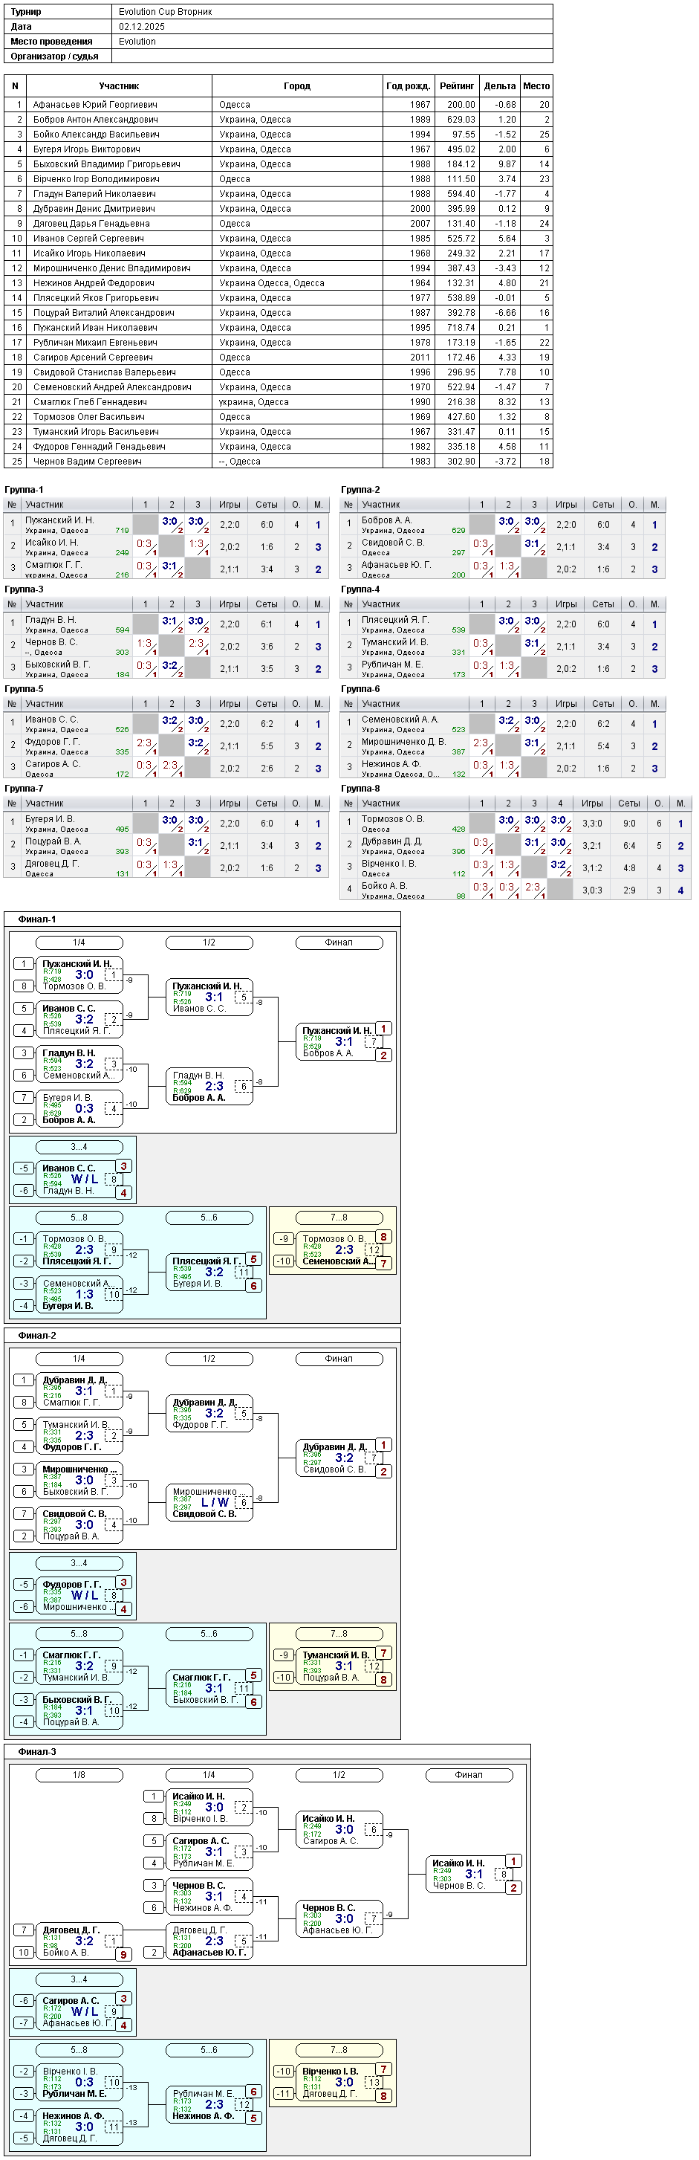Select participant Быховский Владимир Григорьевич
This screenshot has width=699, height=2160.
106,164
